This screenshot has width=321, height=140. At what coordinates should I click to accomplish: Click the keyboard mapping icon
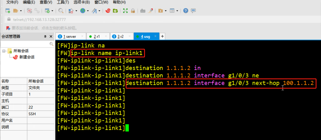pyautogui.click(x=143, y=11)
